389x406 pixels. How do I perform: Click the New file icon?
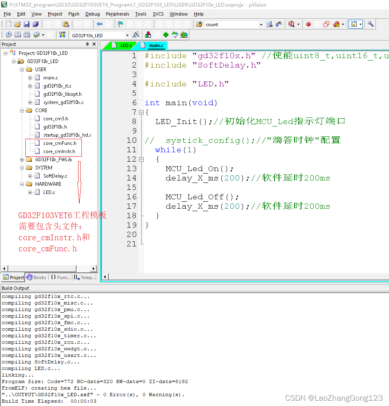point(9,24)
